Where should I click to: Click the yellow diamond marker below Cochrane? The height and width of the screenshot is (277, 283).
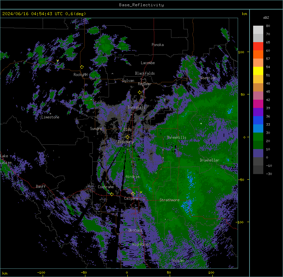click(x=112, y=194)
